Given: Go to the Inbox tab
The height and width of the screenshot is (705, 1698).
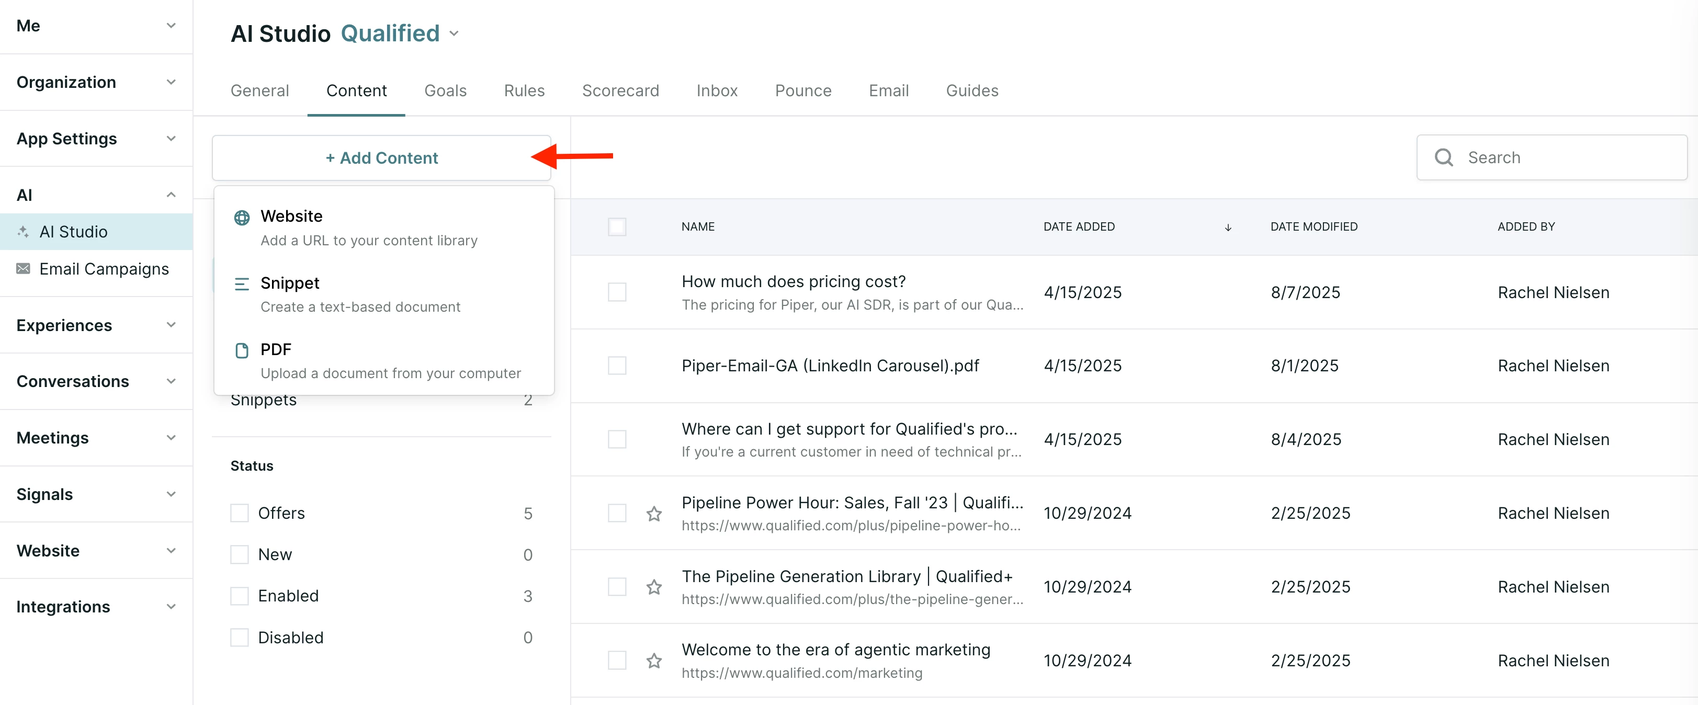Looking at the screenshot, I should pos(717,91).
